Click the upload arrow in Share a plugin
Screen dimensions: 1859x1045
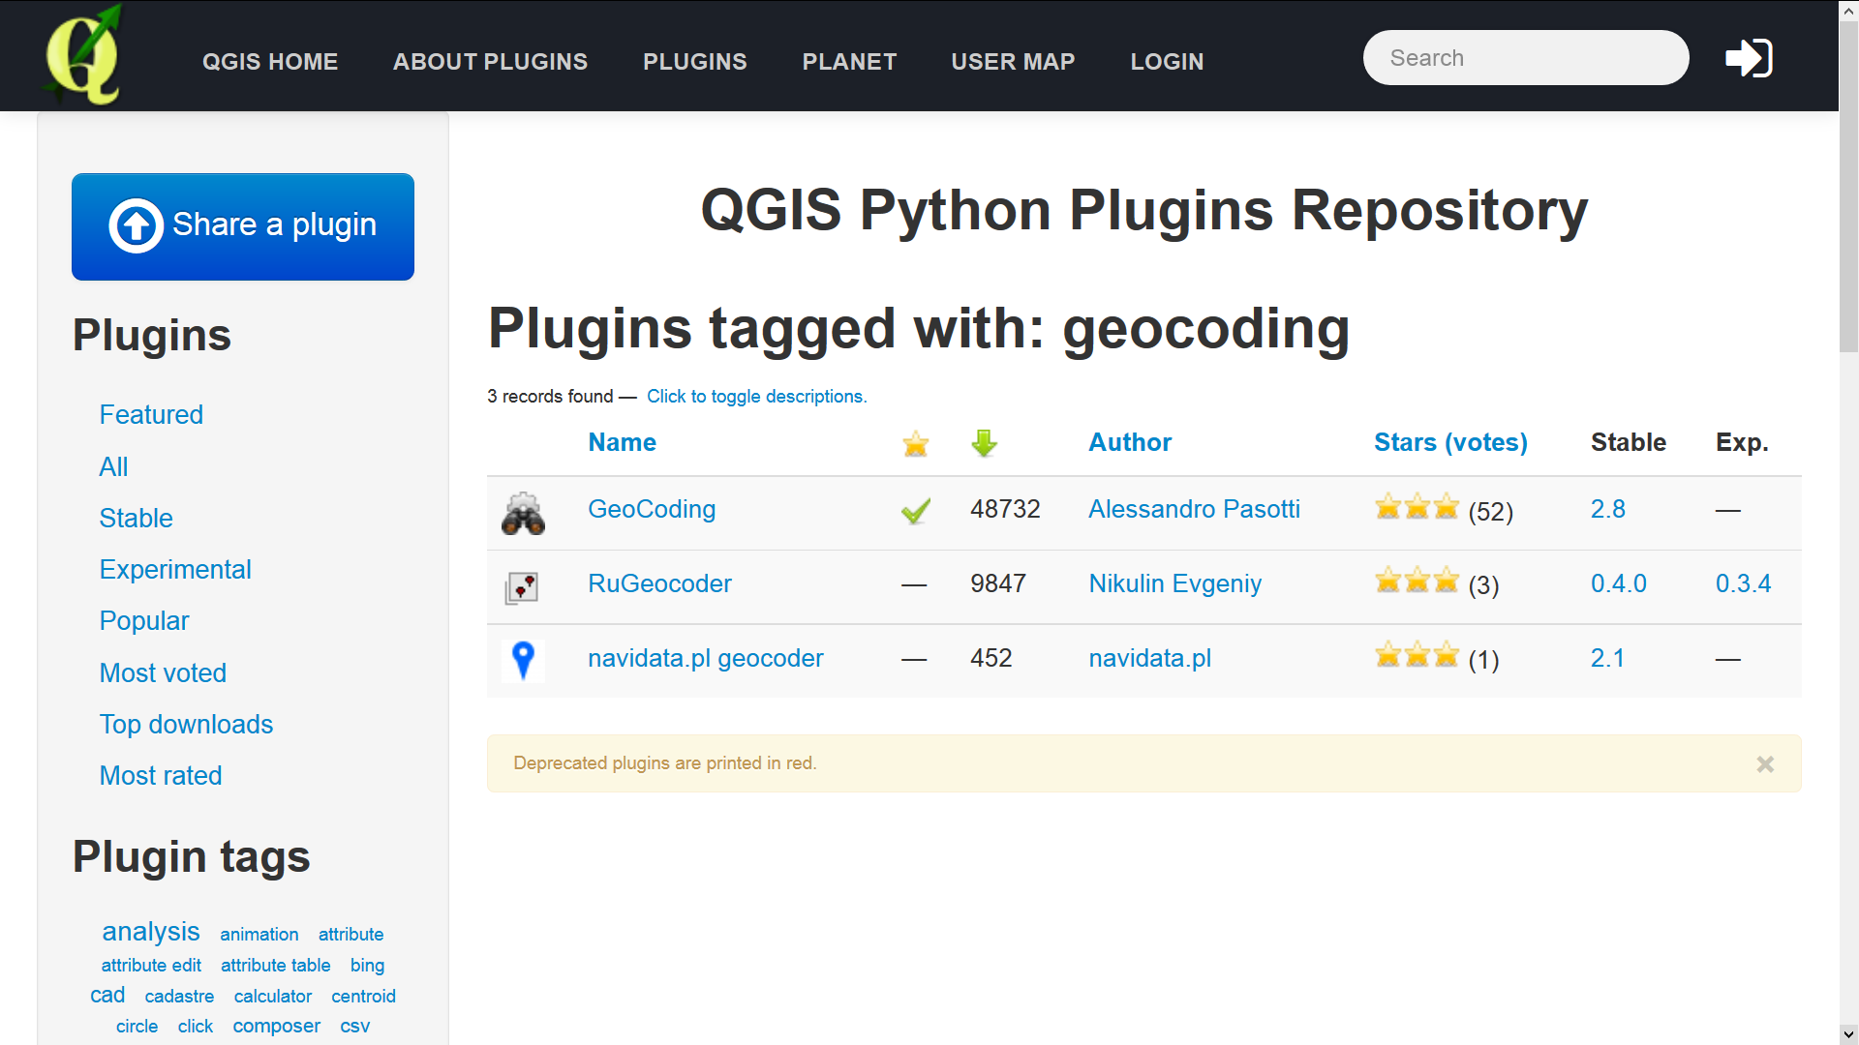pos(136,225)
